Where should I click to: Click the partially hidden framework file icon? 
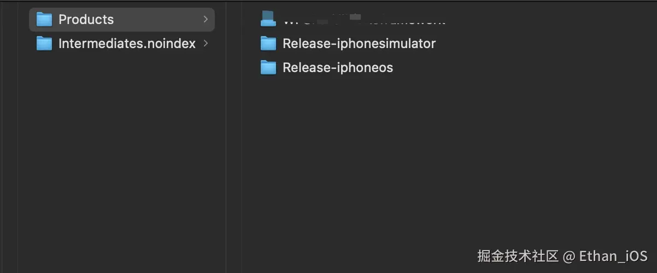click(268, 19)
